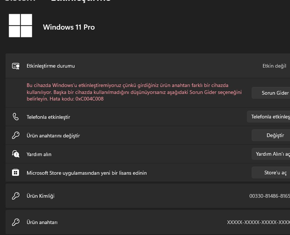The image size is (290, 235).
Task: Click the Etkin değil status text
Action: 274,66
